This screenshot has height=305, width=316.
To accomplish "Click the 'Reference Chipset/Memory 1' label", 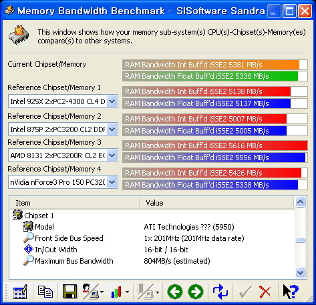I will coord(54,87).
